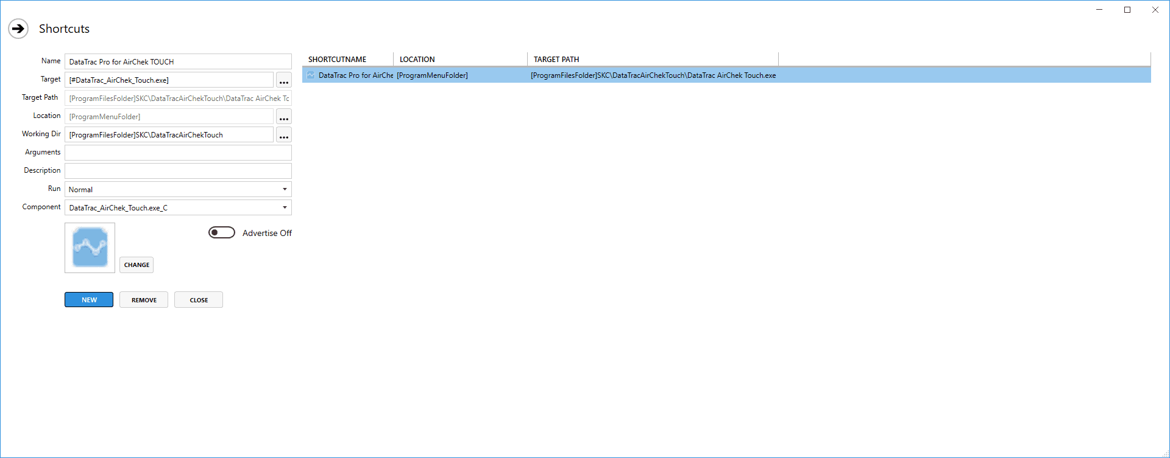This screenshot has width=1170, height=458.
Task: Expand the Component dropdown
Action: point(178,207)
